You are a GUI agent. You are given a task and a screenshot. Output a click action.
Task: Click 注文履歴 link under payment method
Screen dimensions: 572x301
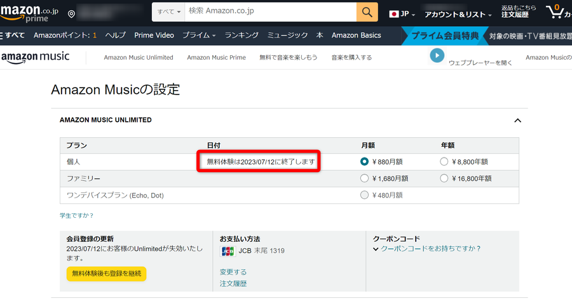click(233, 283)
